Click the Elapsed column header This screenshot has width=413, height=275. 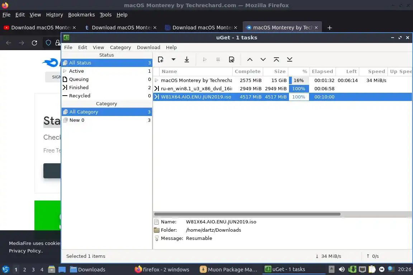coord(322,71)
